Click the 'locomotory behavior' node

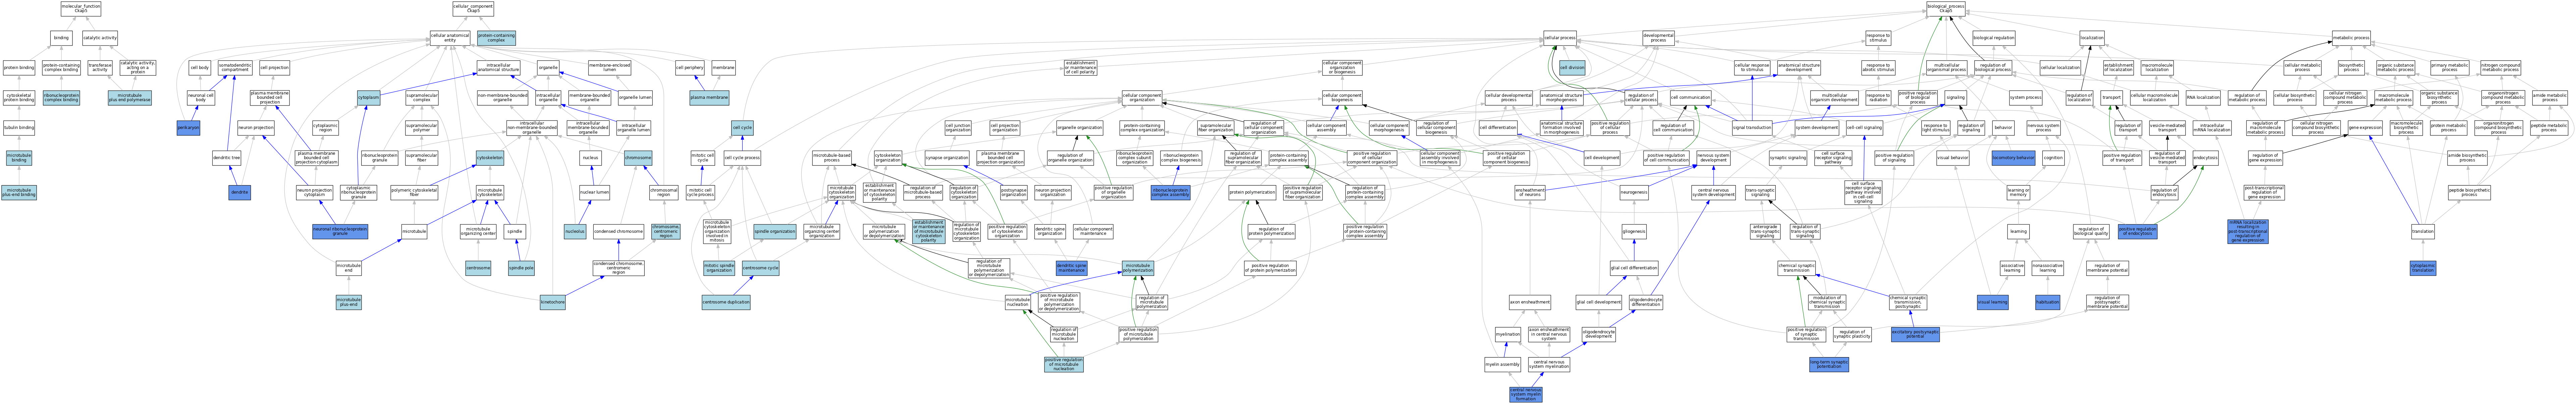[x=2013, y=157]
